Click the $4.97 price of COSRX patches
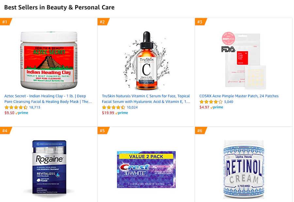Image resolution: width=294 pixels, height=202 pixels. (x=204, y=107)
